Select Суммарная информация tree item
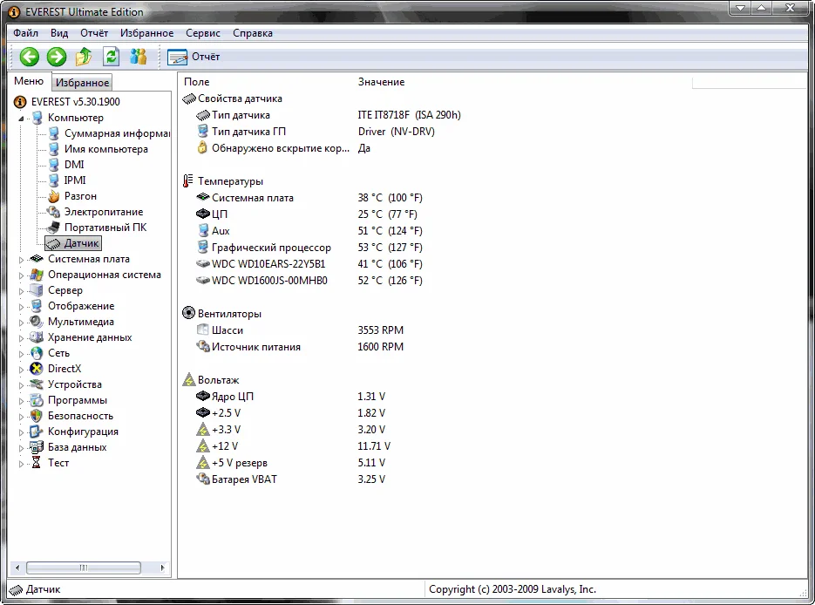 click(x=118, y=133)
